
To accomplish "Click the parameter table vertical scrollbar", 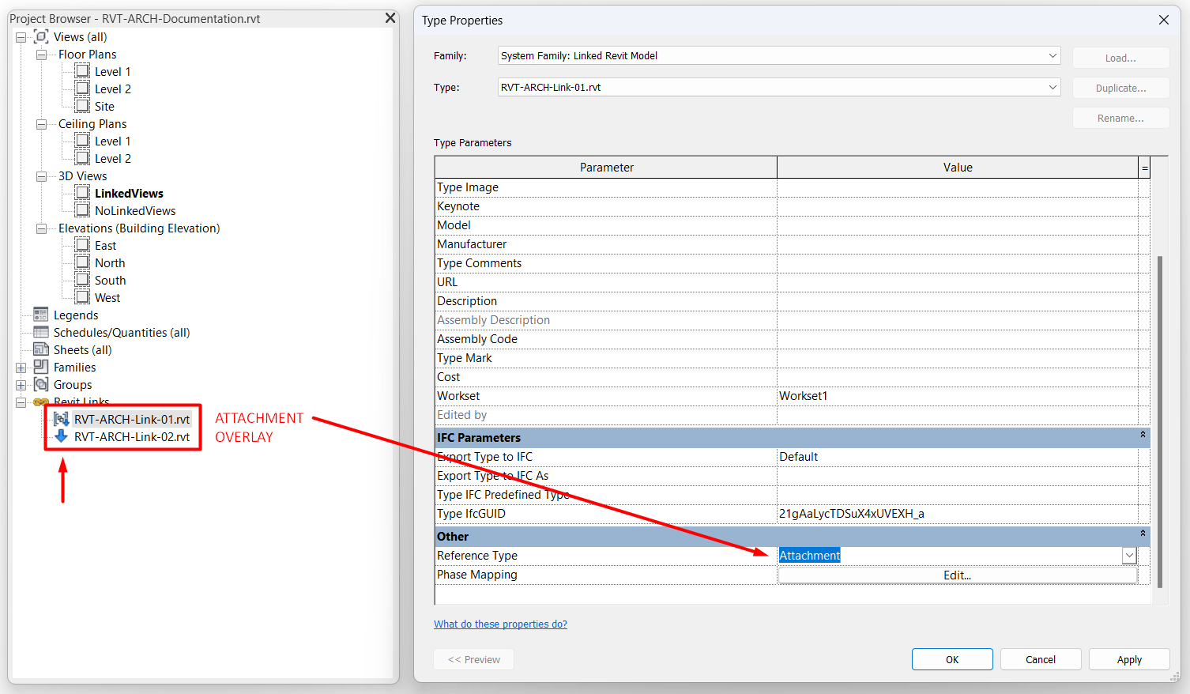I will click(1159, 421).
